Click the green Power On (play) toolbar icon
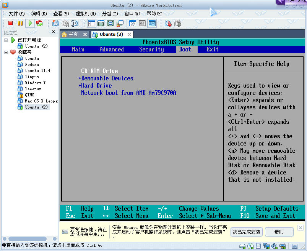307x251 pixels. pyautogui.click(x=30, y=23)
